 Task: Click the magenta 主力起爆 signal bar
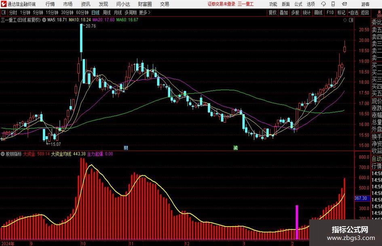click(x=297, y=222)
